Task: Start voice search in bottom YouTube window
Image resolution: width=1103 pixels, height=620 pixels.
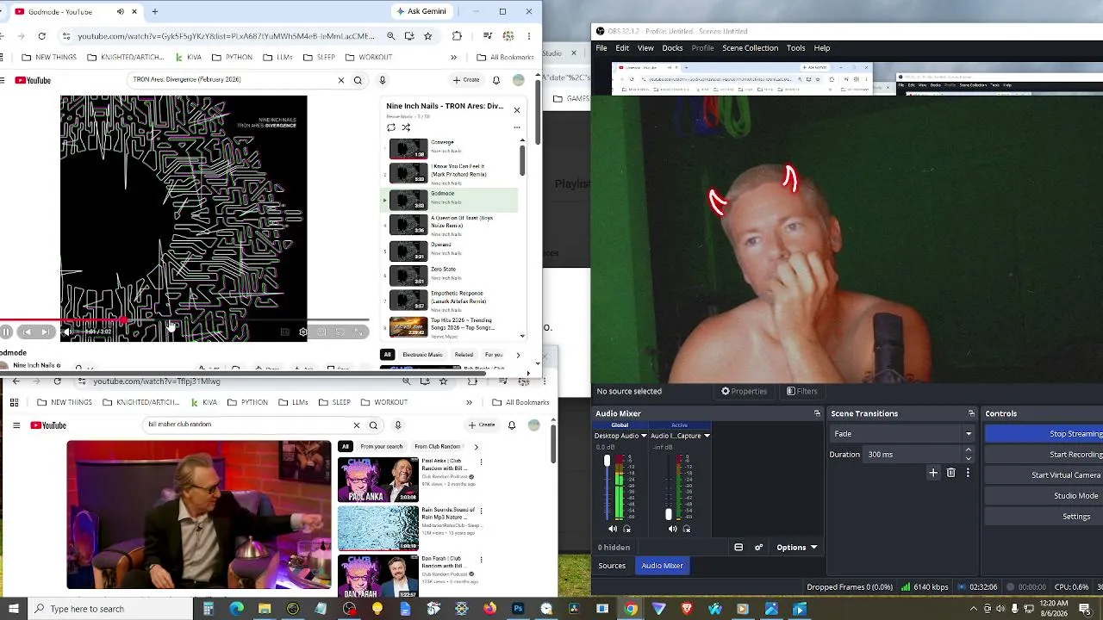Action: pos(398,425)
